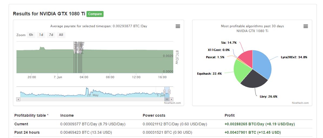Set chart zoom to 6h
323x138 pixels.
click(x=31, y=35)
